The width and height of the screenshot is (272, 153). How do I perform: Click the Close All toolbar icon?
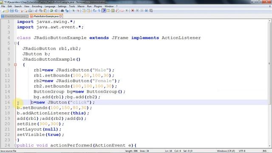tap(26, 11)
